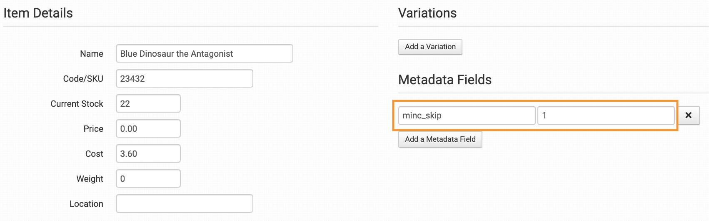Edit the metadata key field minc_skip
The image size is (709, 221).
467,116
